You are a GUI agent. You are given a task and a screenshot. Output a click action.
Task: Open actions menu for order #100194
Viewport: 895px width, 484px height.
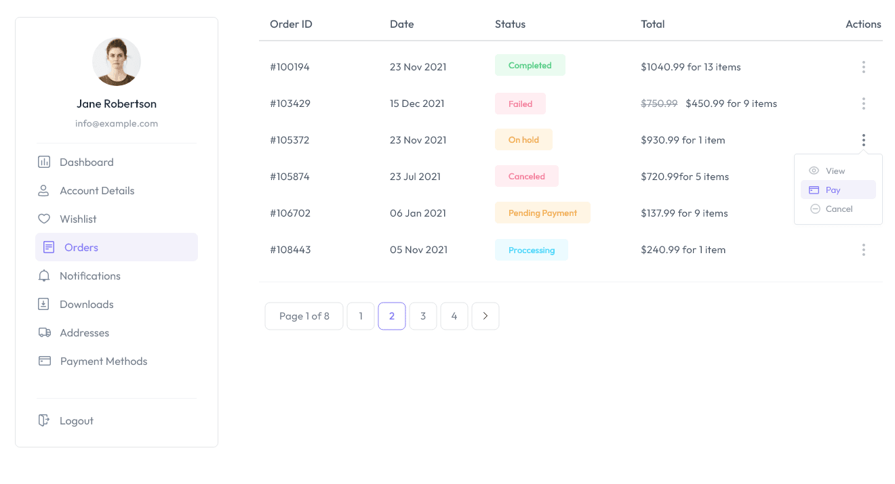[863, 67]
